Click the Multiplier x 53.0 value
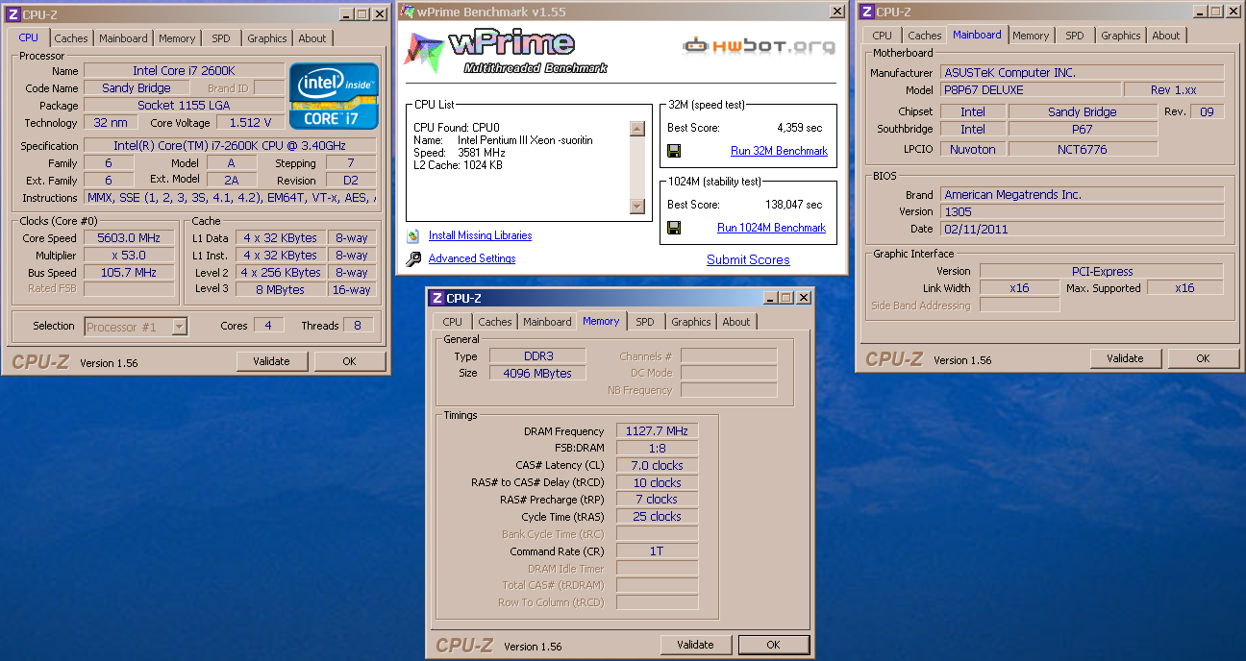Image resolution: width=1246 pixels, height=661 pixels. click(x=129, y=256)
